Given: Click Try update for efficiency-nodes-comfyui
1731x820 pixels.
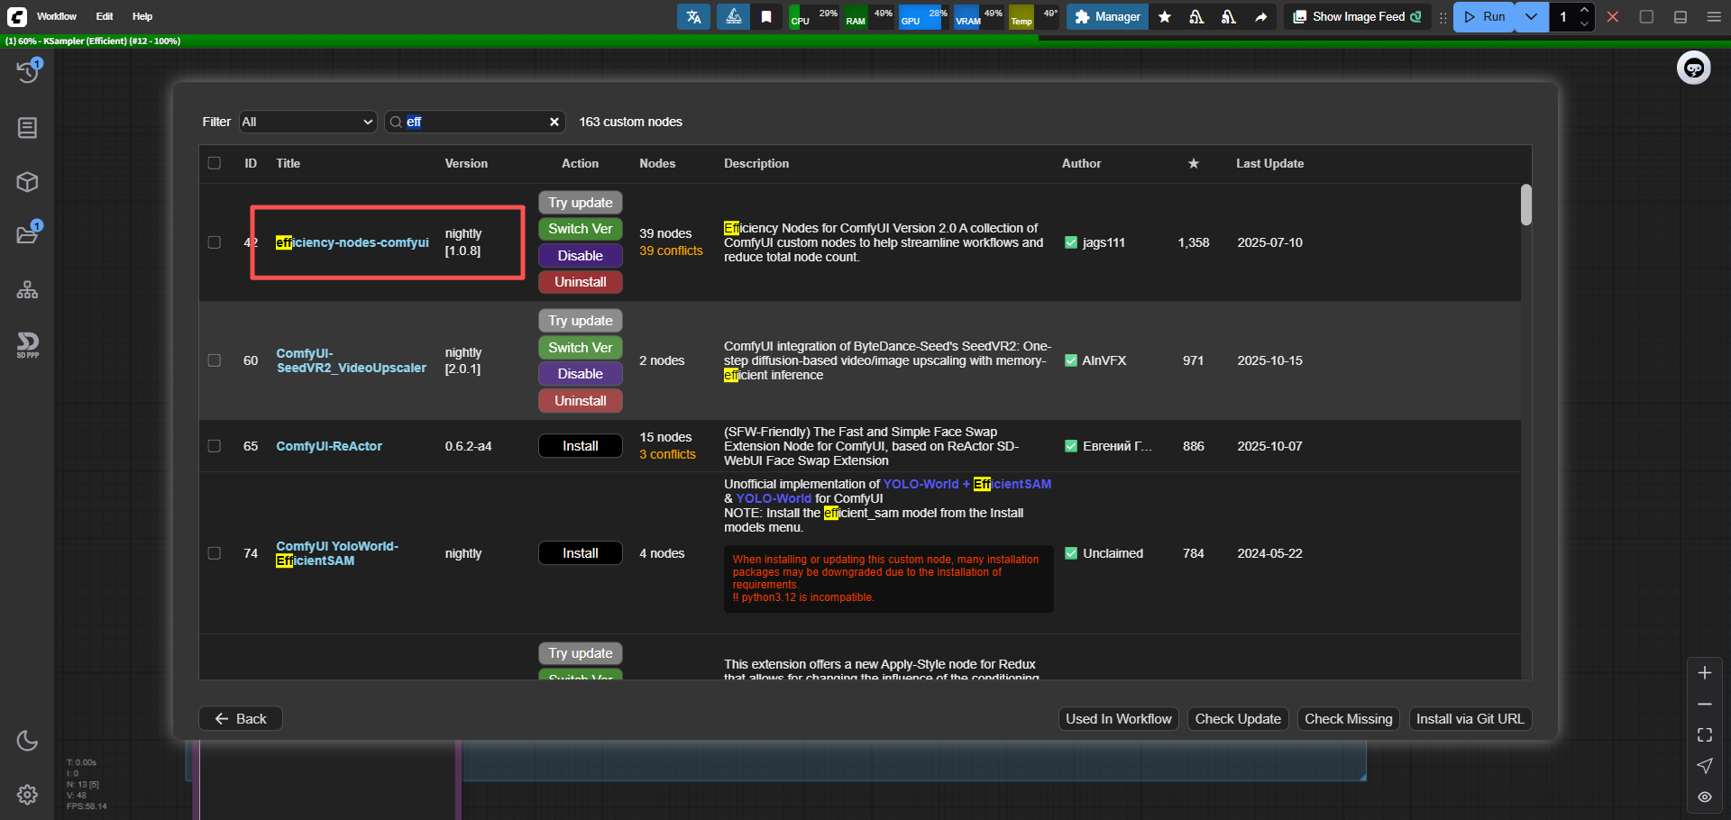Looking at the screenshot, I should [581, 203].
